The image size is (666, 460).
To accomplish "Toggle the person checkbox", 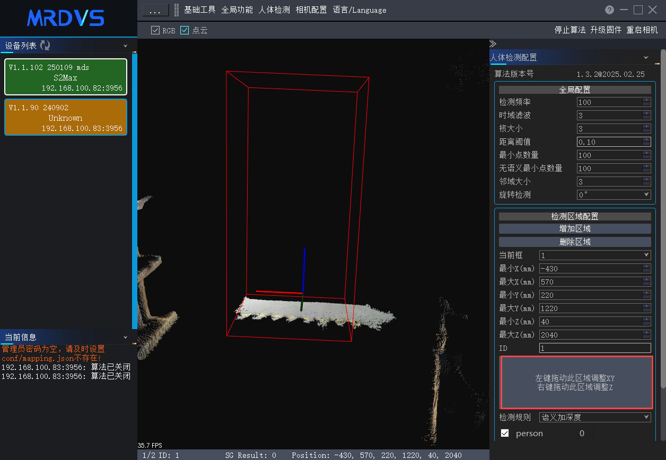I will (x=505, y=434).
